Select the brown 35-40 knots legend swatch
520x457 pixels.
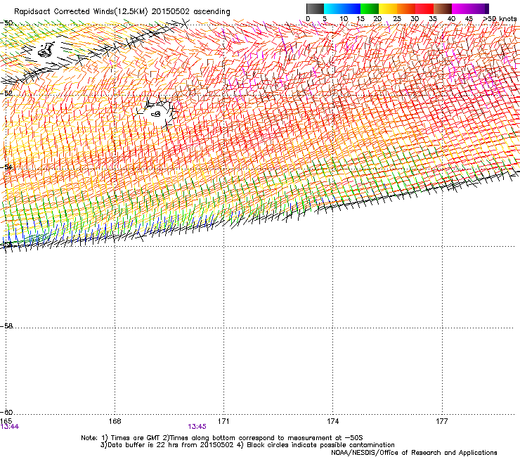pyautogui.click(x=443, y=8)
